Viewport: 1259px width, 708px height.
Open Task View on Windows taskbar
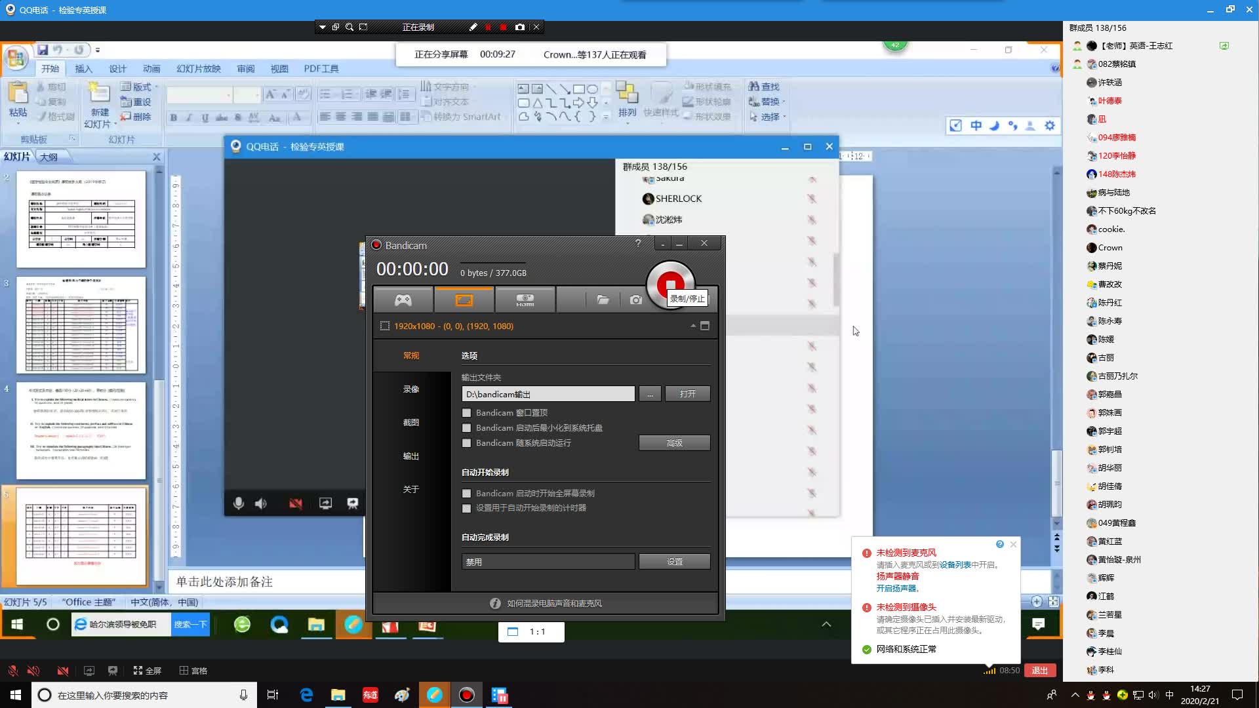click(273, 695)
